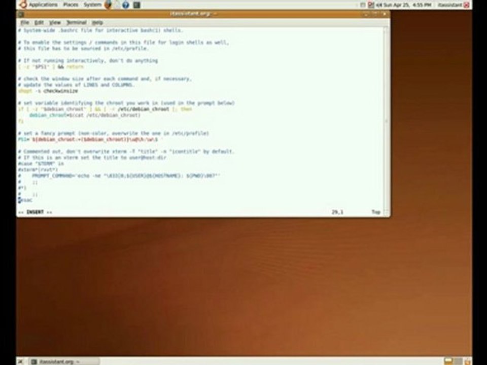Click the 'shopt -s checkwinsize' line

pyautogui.click(x=48, y=91)
